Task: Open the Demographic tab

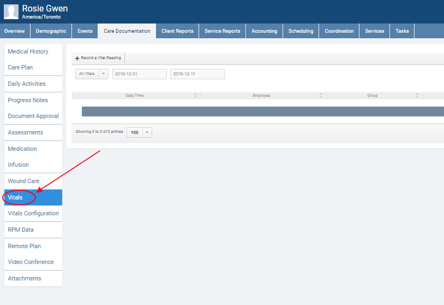Action: tap(51, 31)
